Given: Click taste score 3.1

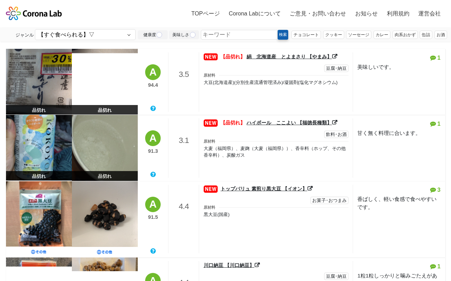Looking at the screenshot, I should pos(184,140).
